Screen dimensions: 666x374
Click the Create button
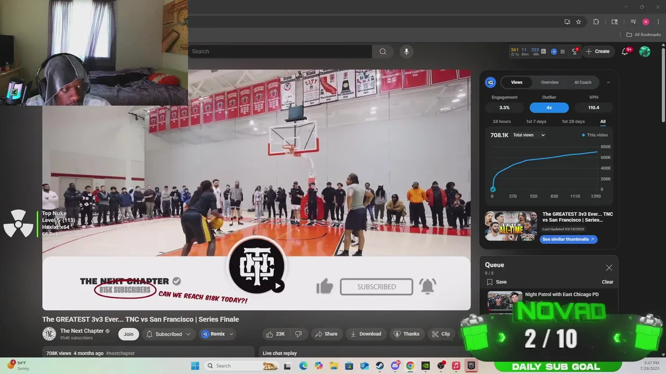click(597, 51)
